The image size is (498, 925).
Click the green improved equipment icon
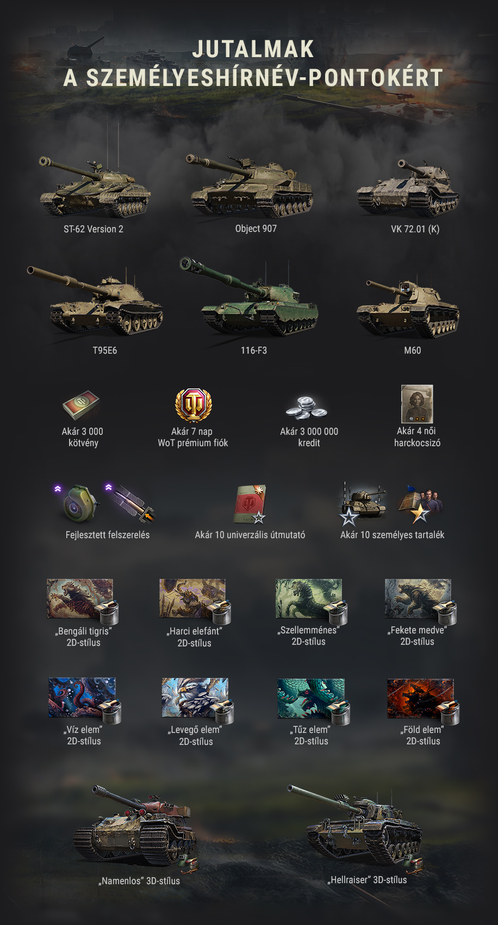pos(79,503)
